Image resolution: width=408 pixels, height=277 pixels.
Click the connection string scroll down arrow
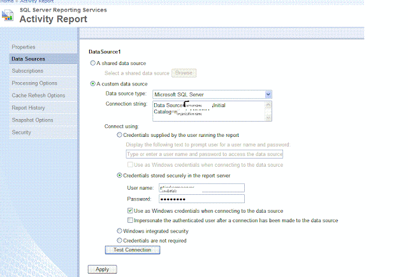(x=268, y=117)
